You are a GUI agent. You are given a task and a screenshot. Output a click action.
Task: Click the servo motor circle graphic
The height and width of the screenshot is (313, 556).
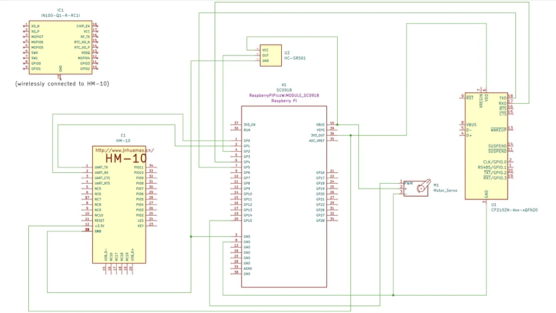pos(421,189)
